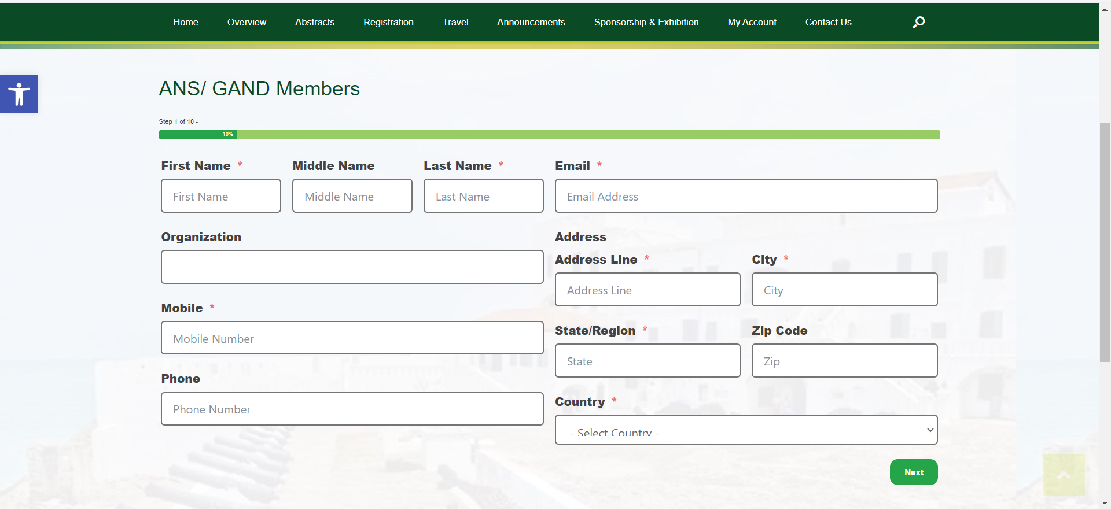Focus the Address Line input field
This screenshot has height=510, width=1111.
point(648,290)
